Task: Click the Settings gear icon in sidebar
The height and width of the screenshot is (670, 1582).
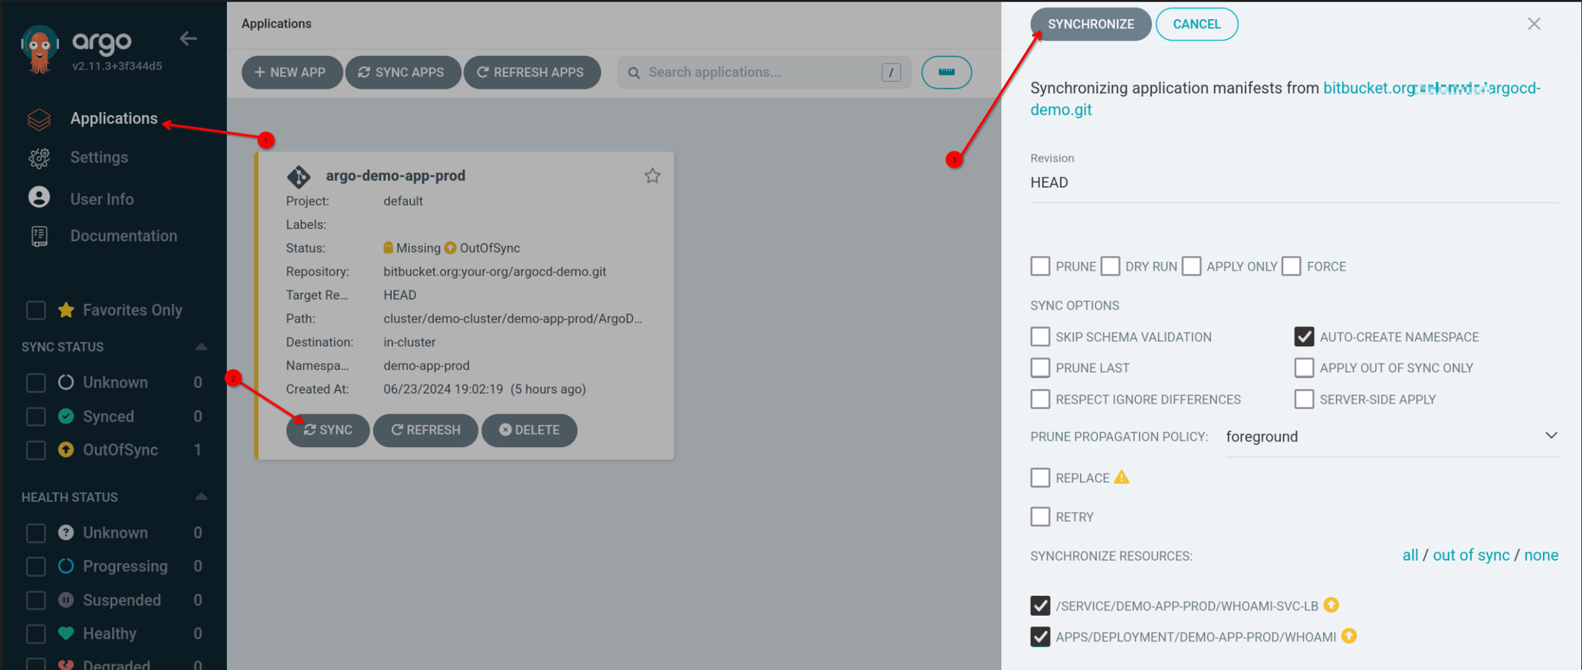Action: click(39, 158)
